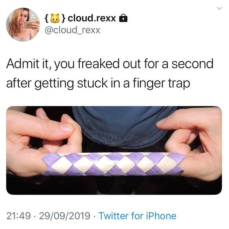Click the opening curly brace before the emoji

tap(47, 19)
